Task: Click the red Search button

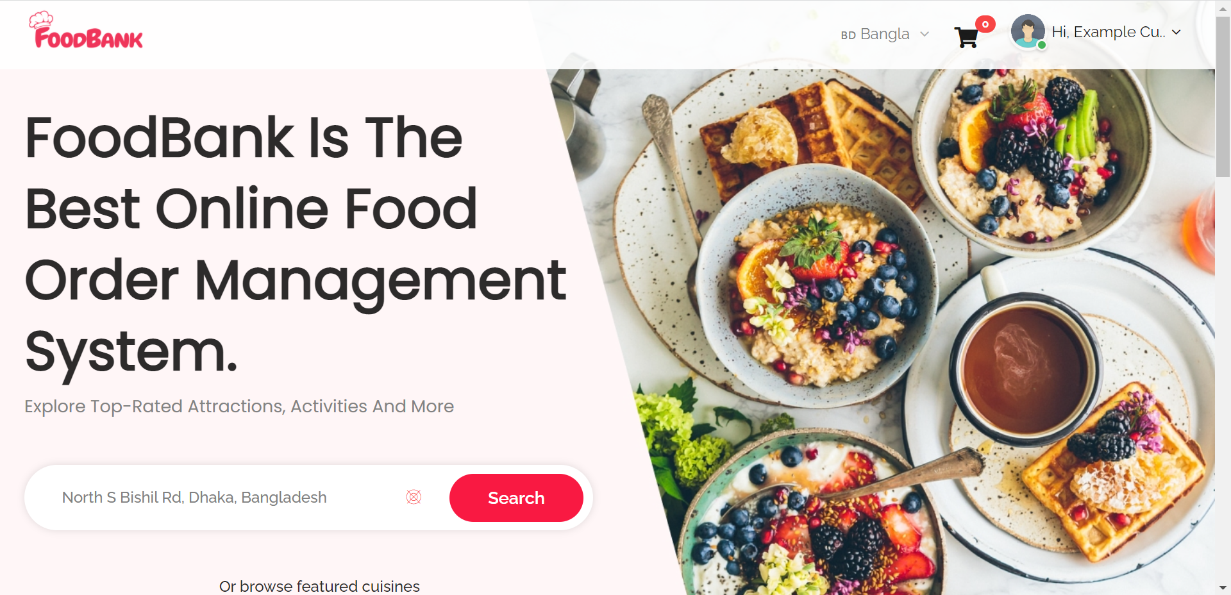Action: pos(516,498)
